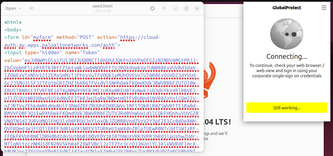
Task: Open the text editor hamburger menu
Action: (164, 8)
